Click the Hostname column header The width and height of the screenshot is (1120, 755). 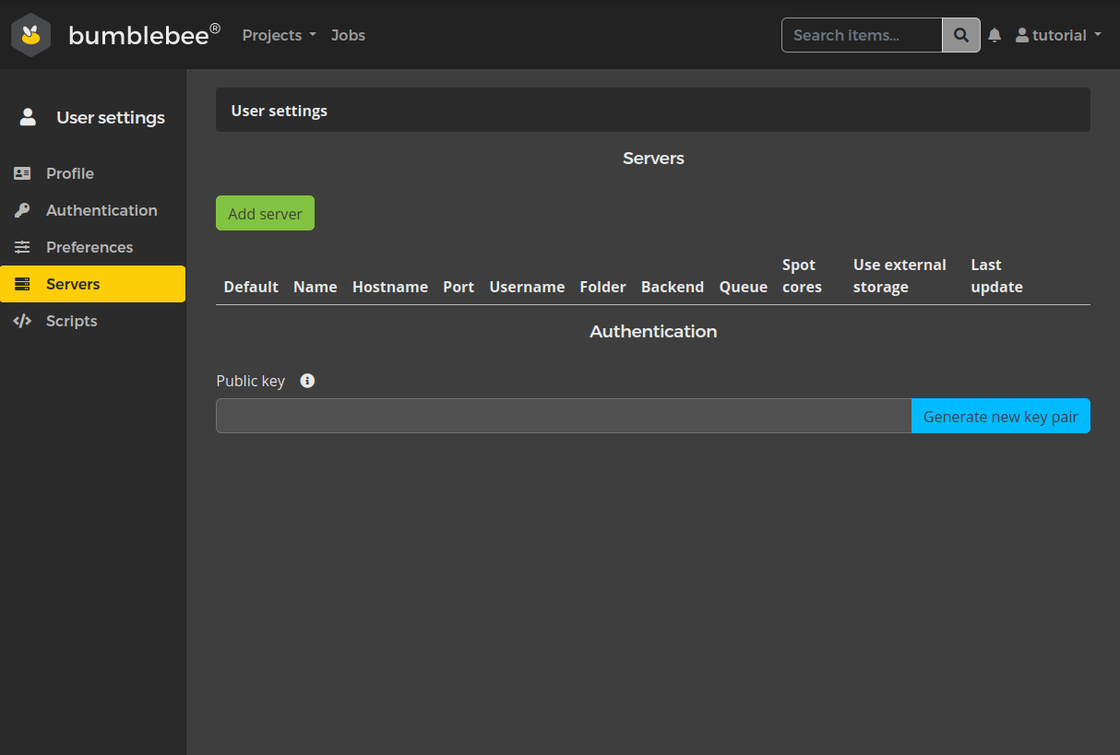[x=389, y=287]
